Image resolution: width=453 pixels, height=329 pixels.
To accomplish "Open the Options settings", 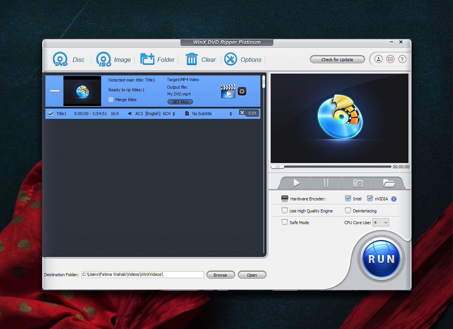I will (x=243, y=60).
